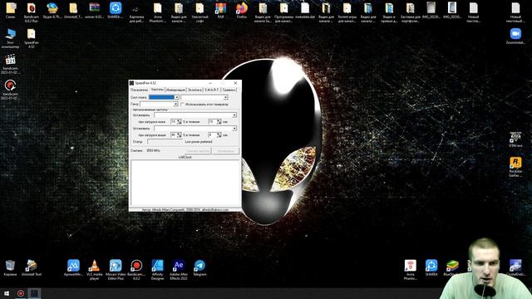The image size is (532, 299).
Task: Select the Заставки для портфолио folder
Action: click(410, 12)
